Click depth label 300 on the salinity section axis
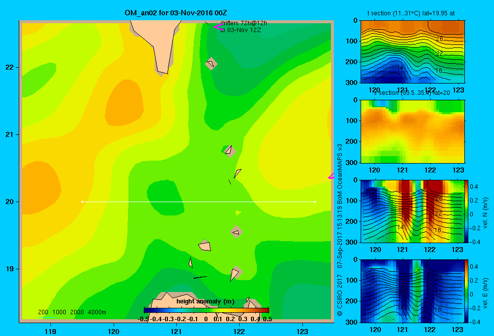494x336 pixels. [x=352, y=163]
